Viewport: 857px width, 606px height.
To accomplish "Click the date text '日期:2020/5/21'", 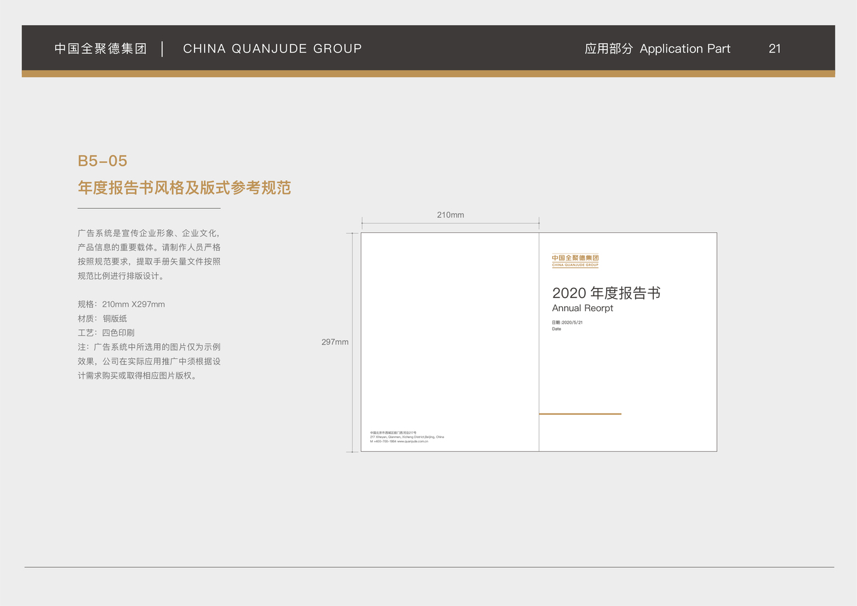I will pos(567,322).
